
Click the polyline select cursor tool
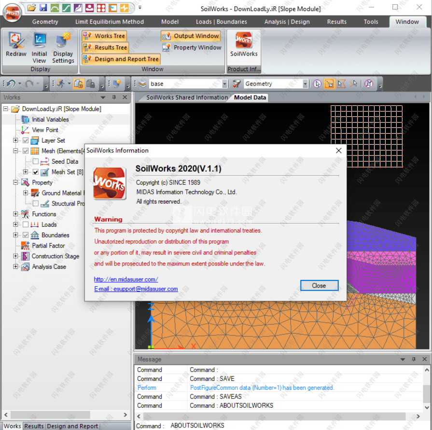click(x=353, y=83)
